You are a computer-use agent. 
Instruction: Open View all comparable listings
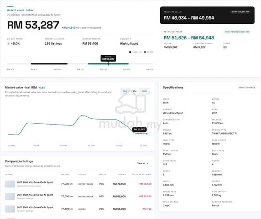point(143,163)
